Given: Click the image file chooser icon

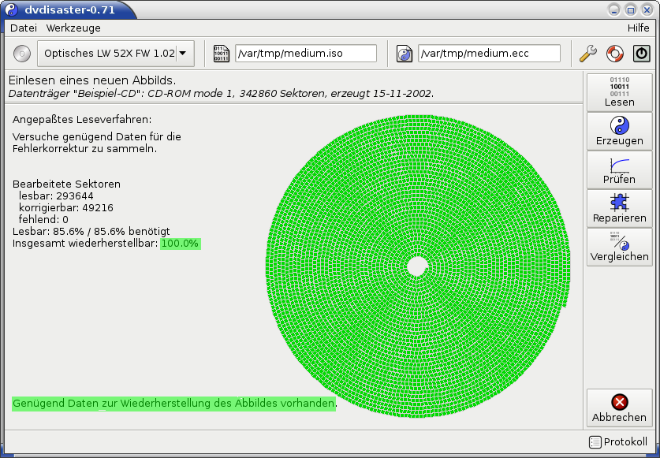Looking at the screenshot, I should coord(222,54).
